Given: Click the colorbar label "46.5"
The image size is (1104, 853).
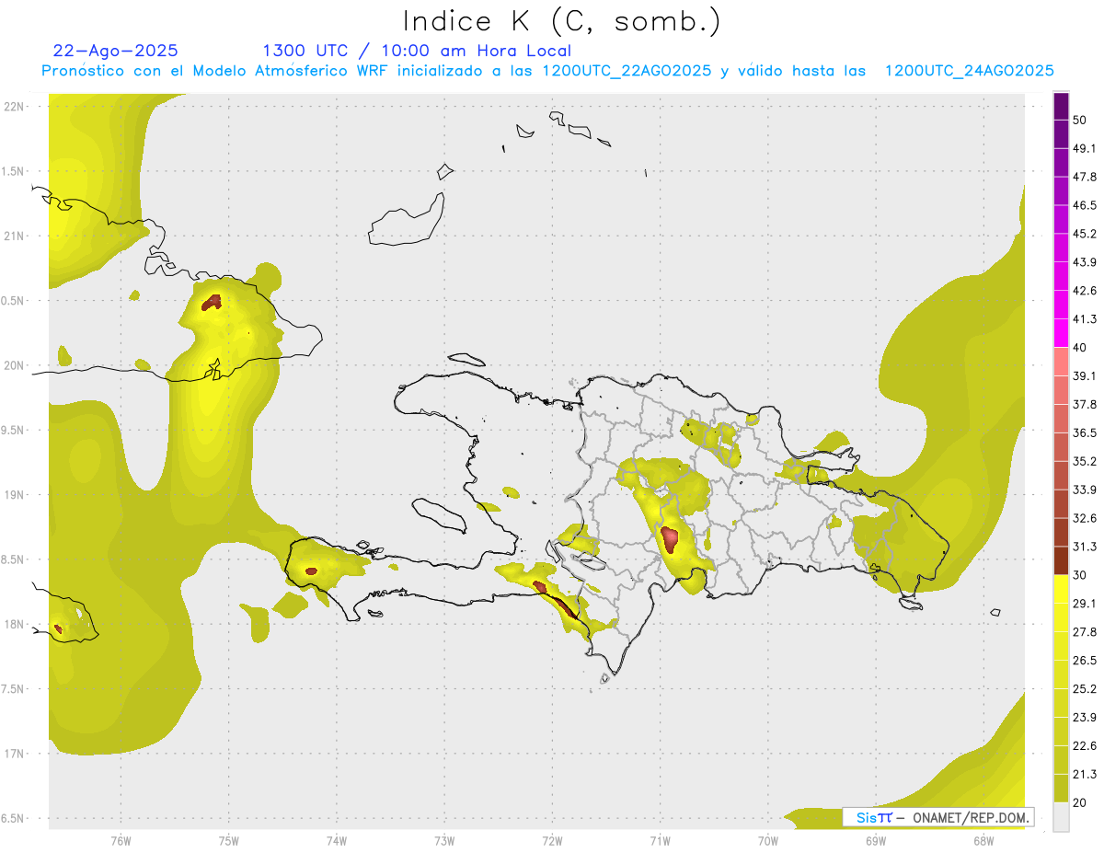Looking at the screenshot, I should pos(1085,205).
